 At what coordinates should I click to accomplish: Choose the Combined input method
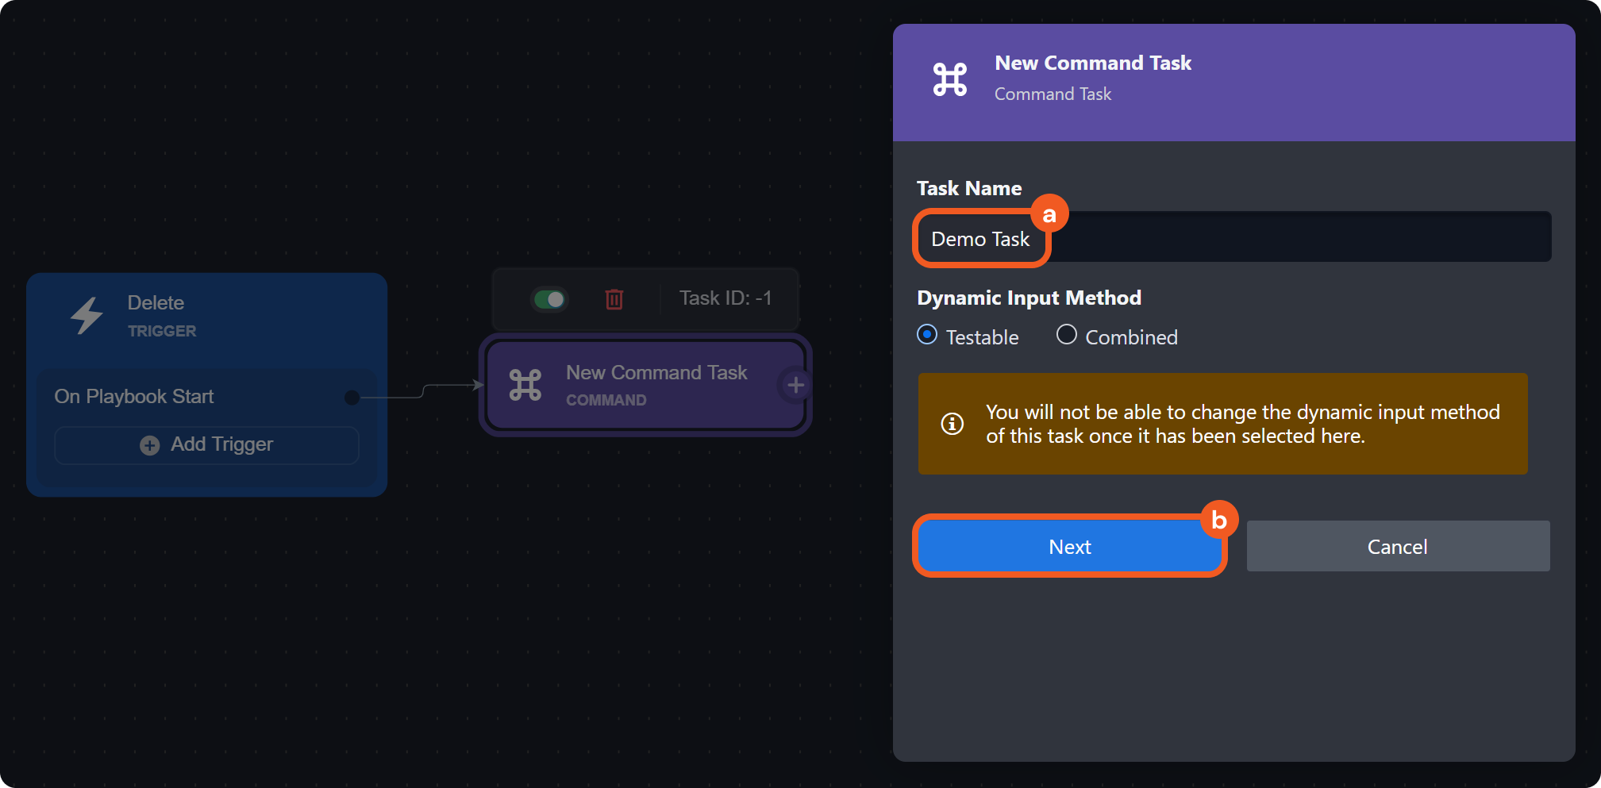click(x=1067, y=335)
